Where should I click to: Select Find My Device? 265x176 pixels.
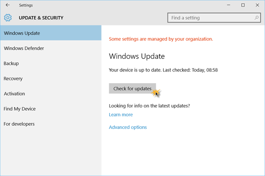(x=51, y=109)
